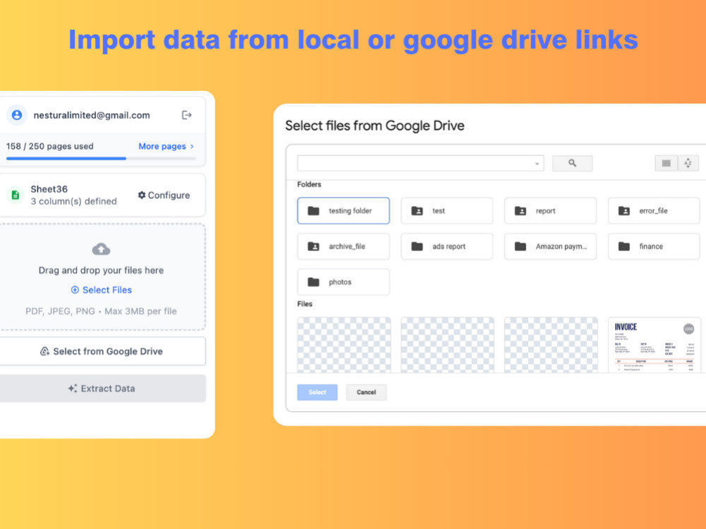Screen dimensions: 706x529
Task: Click the Select button in Drive picker
Action: pyautogui.click(x=318, y=392)
